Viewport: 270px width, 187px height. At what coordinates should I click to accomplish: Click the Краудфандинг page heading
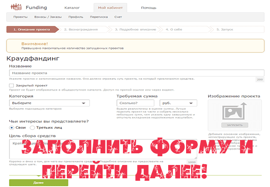[33, 59]
